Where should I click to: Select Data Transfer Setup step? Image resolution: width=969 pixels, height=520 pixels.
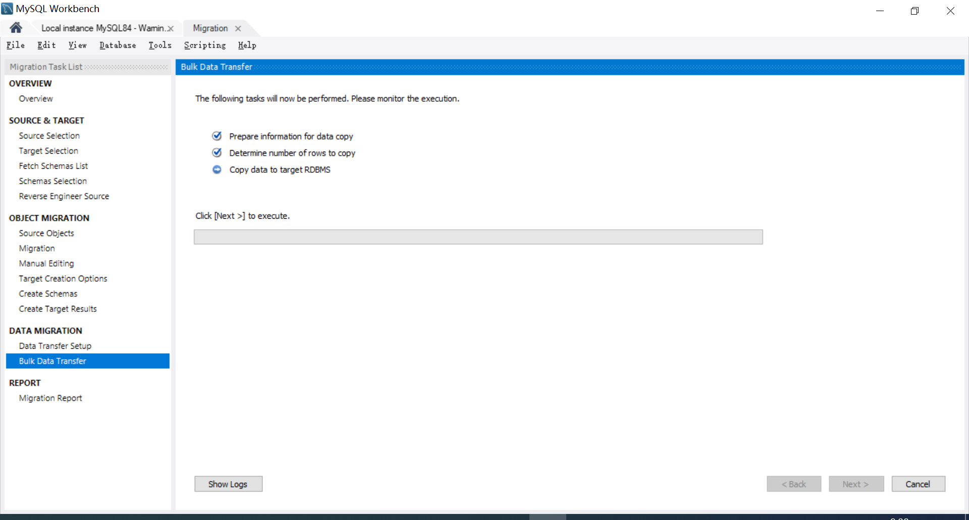pyautogui.click(x=55, y=346)
